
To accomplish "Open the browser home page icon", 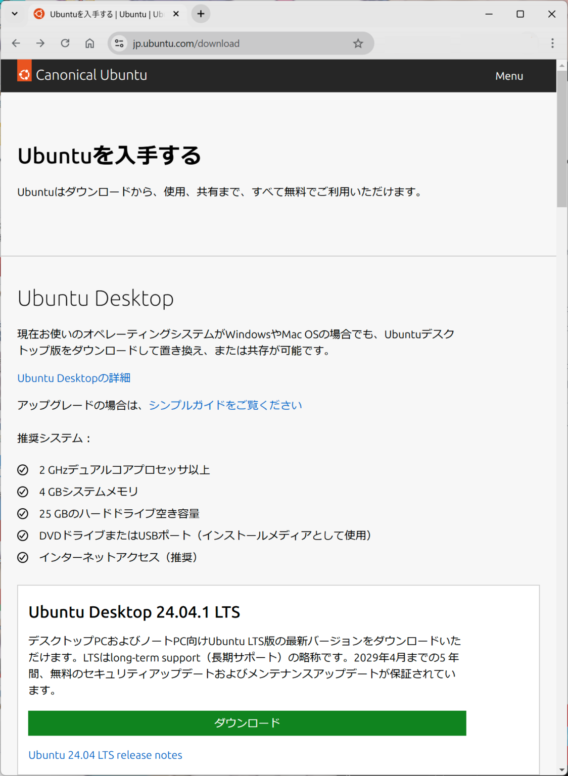I will [x=89, y=43].
